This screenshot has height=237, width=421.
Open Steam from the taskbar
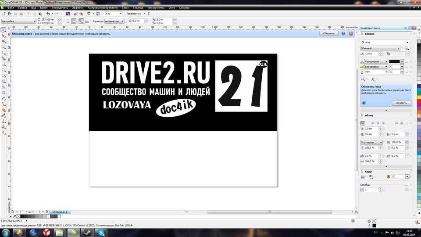(x=87, y=233)
